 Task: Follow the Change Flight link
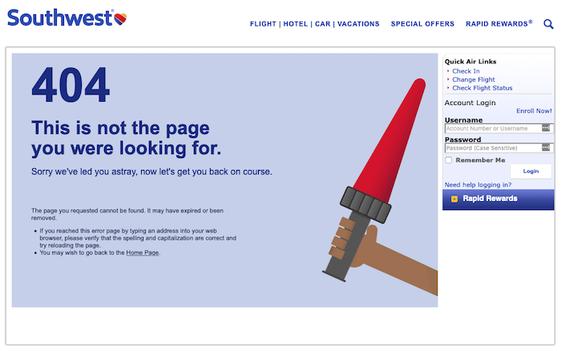pos(474,79)
